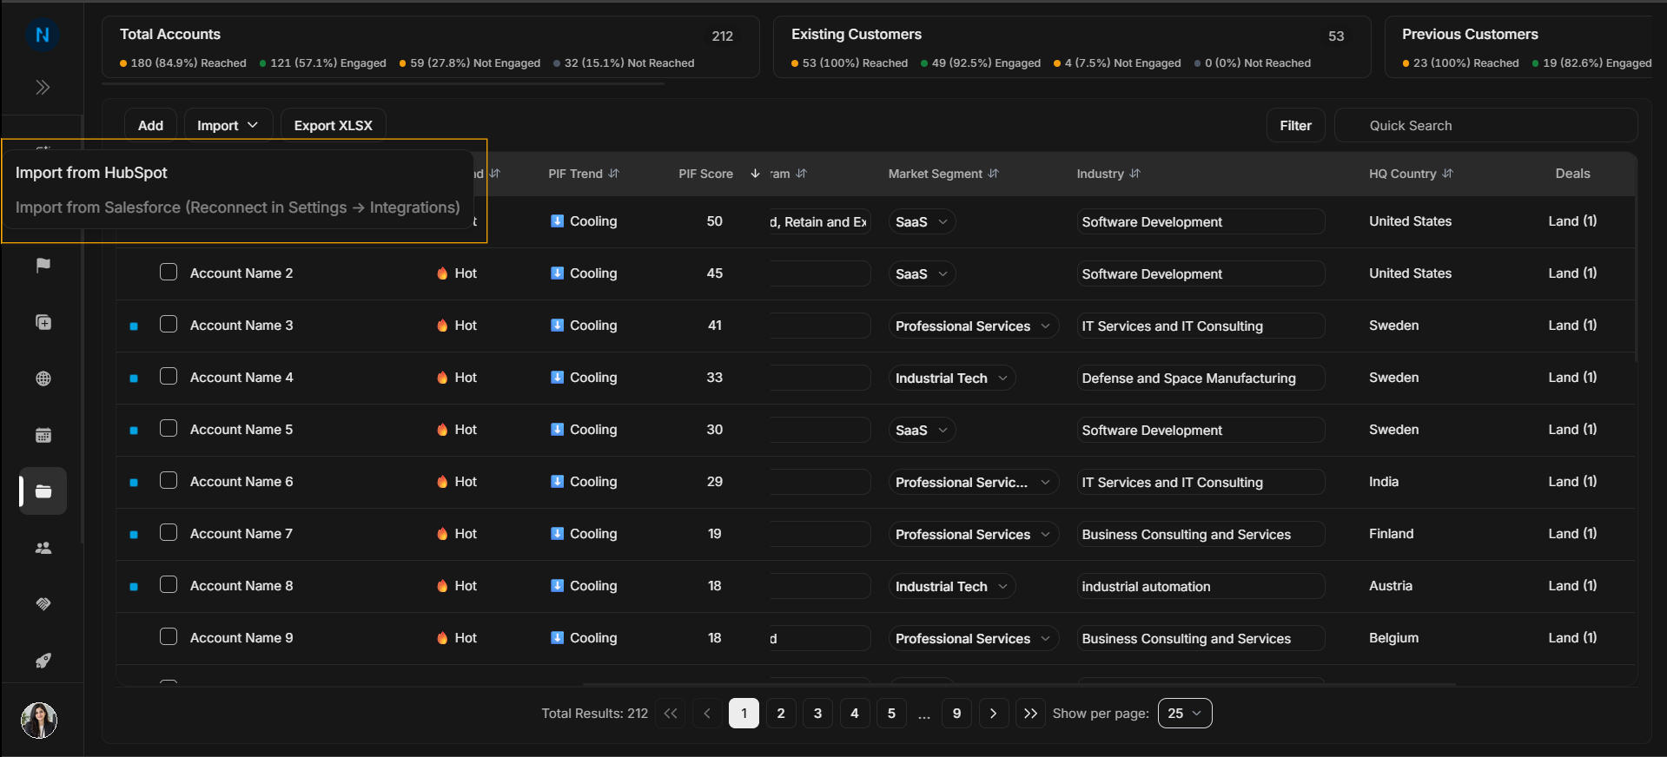
Task: Go to page 5
Action: tap(891, 714)
